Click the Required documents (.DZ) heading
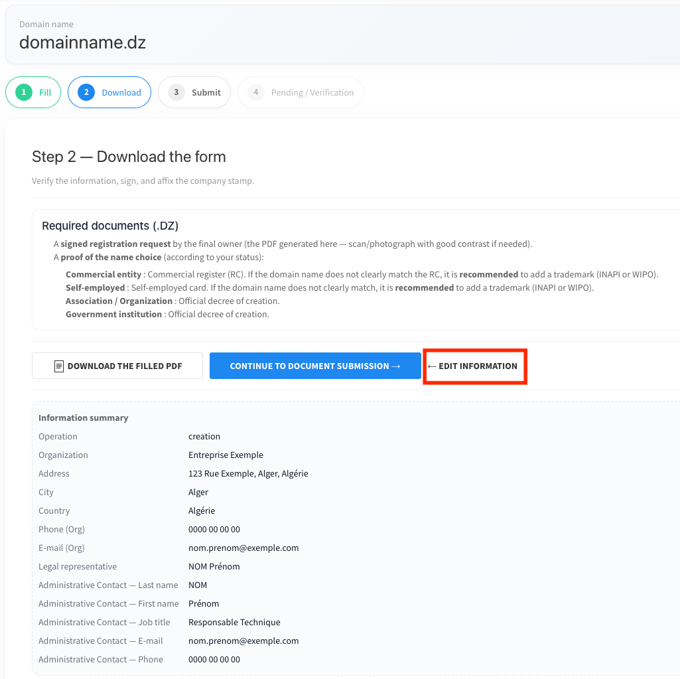680x679 pixels. click(x=110, y=226)
